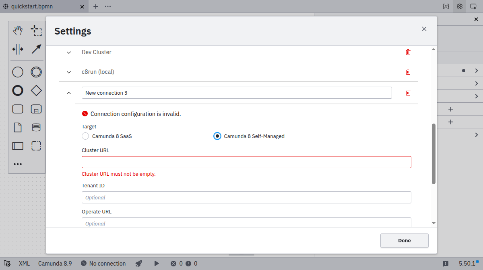483x270 pixels.
Task: Create a Task rounded rectangle
Action: 18,109
